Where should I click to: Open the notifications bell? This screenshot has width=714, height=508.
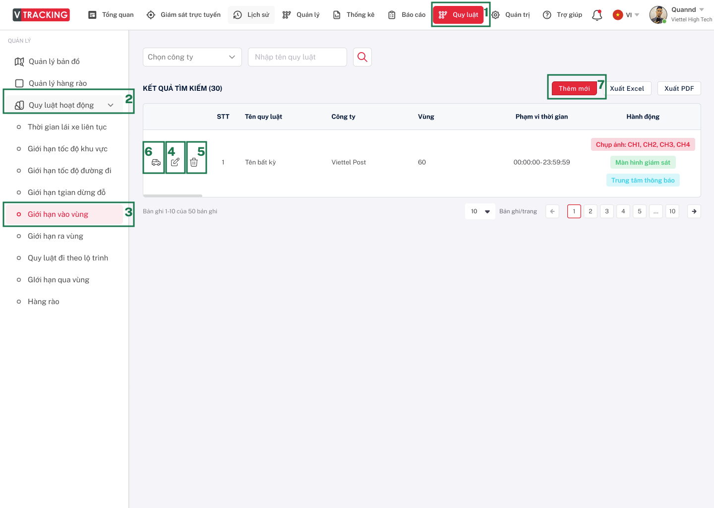coord(597,15)
